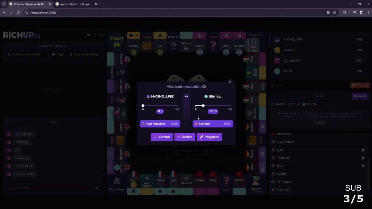Screen dimensions: 372x209
Task: Select player row MAXIMO_LPEZ $382
Action: [319, 39]
